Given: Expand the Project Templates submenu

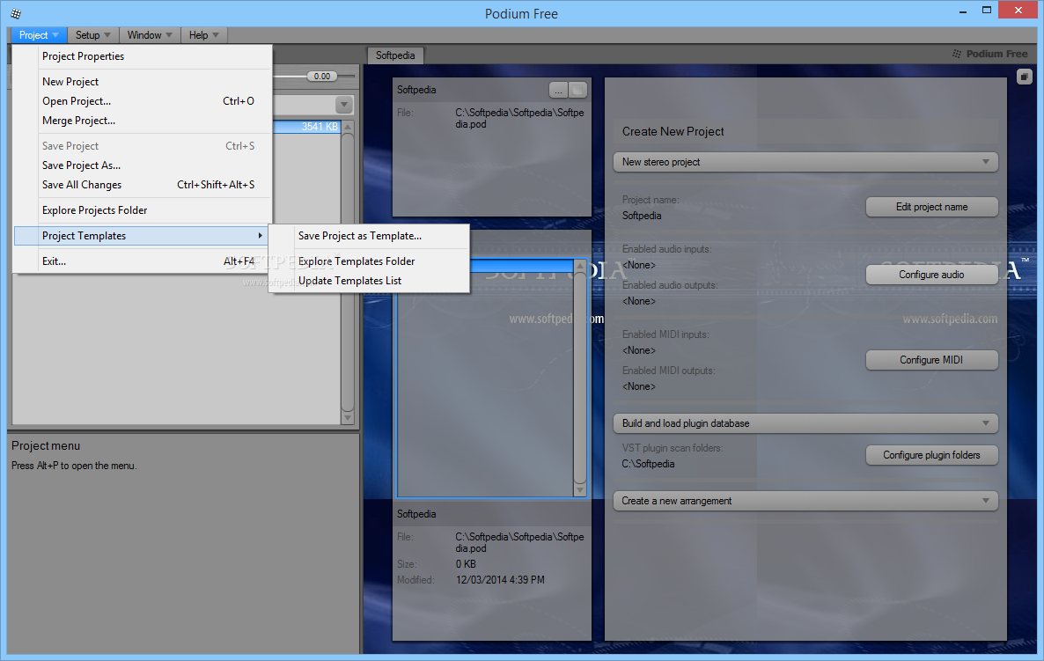Looking at the screenshot, I should (x=143, y=236).
